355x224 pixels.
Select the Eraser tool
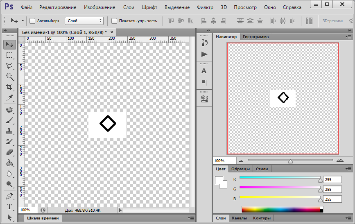[x=9, y=152]
